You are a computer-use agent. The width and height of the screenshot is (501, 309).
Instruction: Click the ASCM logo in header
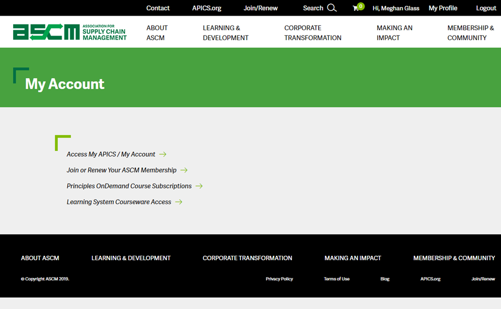pyautogui.click(x=69, y=32)
